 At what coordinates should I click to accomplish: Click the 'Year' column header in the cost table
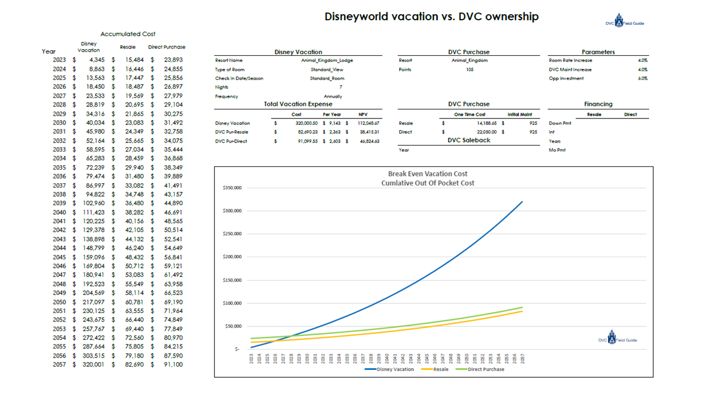pyautogui.click(x=49, y=51)
